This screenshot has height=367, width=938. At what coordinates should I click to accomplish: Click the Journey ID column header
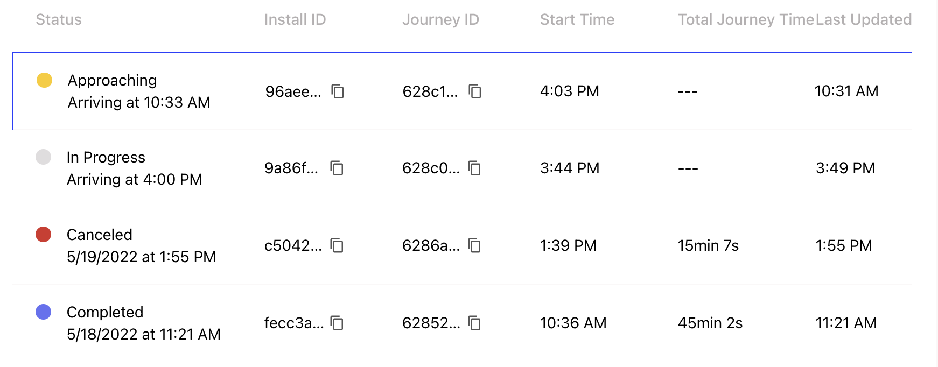[440, 20]
